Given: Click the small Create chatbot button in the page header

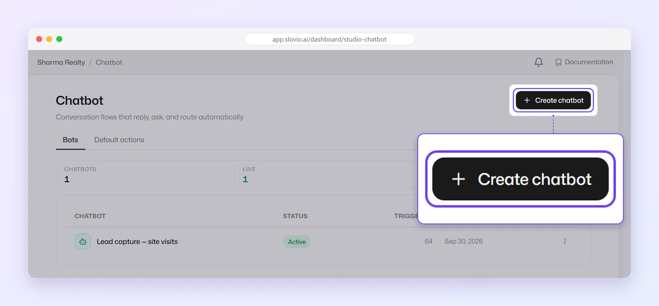Looking at the screenshot, I should point(553,100).
